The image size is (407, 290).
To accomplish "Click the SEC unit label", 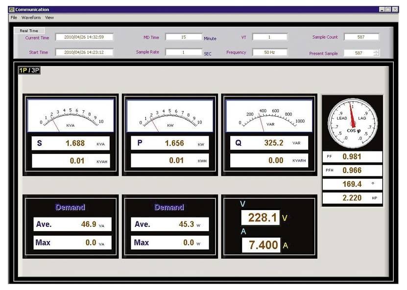I will pyautogui.click(x=207, y=54).
